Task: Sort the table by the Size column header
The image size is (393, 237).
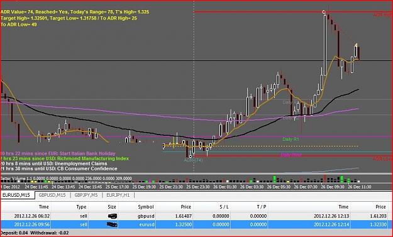Action: coord(111,207)
